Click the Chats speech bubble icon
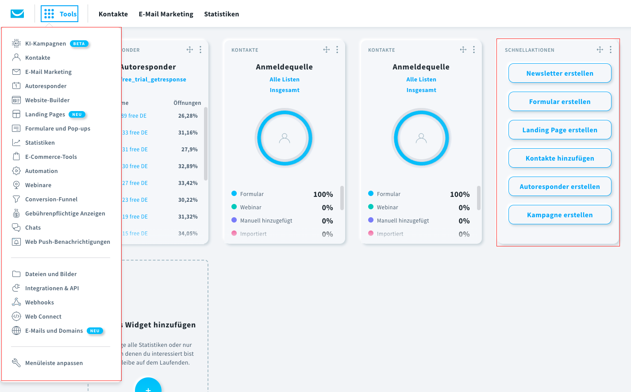 (16, 227)
